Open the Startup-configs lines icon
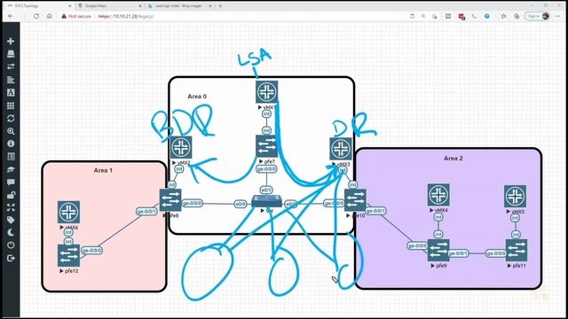The height and width of the screenshot is (319, 568). (x=11, y=80)
